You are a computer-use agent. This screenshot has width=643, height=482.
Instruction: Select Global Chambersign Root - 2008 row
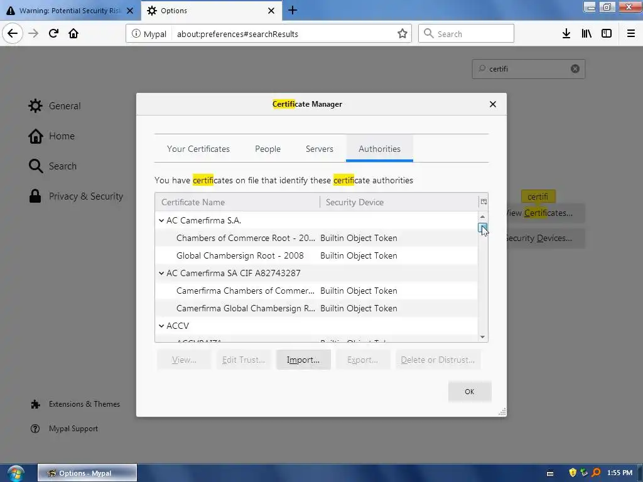(316, 256)
